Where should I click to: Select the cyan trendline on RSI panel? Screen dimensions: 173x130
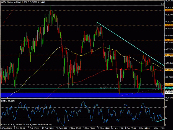click(161, 121)
